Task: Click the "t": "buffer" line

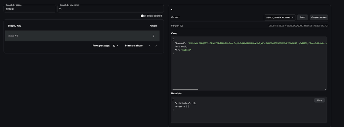Action: click(x=183, y=50)
